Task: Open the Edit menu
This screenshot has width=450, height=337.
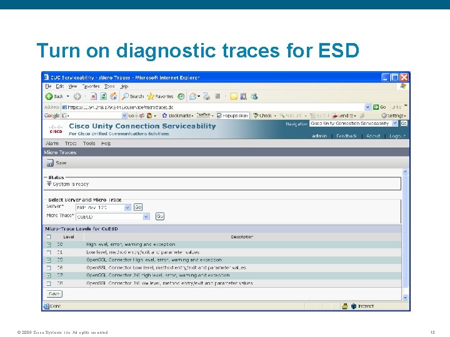Action: 60,86
